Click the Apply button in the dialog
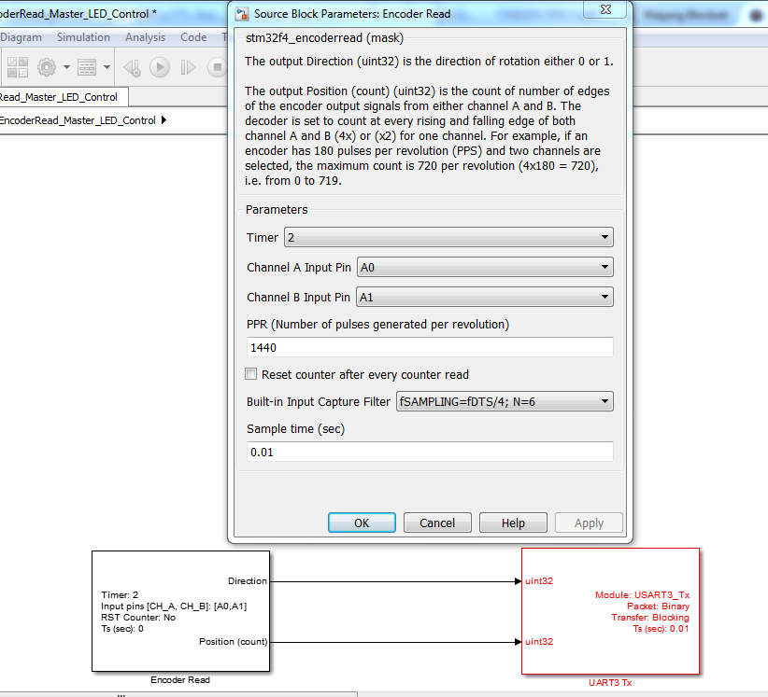Screen dimensions: 768x697 (589, 523)
